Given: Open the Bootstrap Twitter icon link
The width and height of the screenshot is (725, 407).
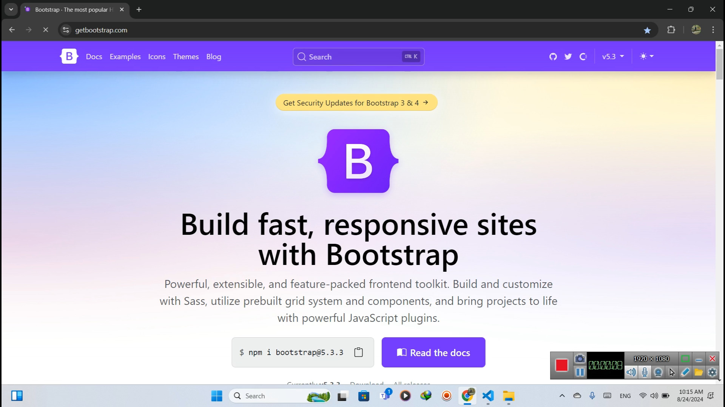Looking at the screenshot, I should [568, 57].
